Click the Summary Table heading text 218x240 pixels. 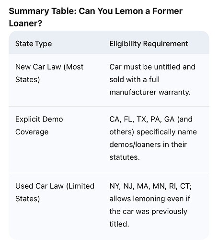click(95, 17)
